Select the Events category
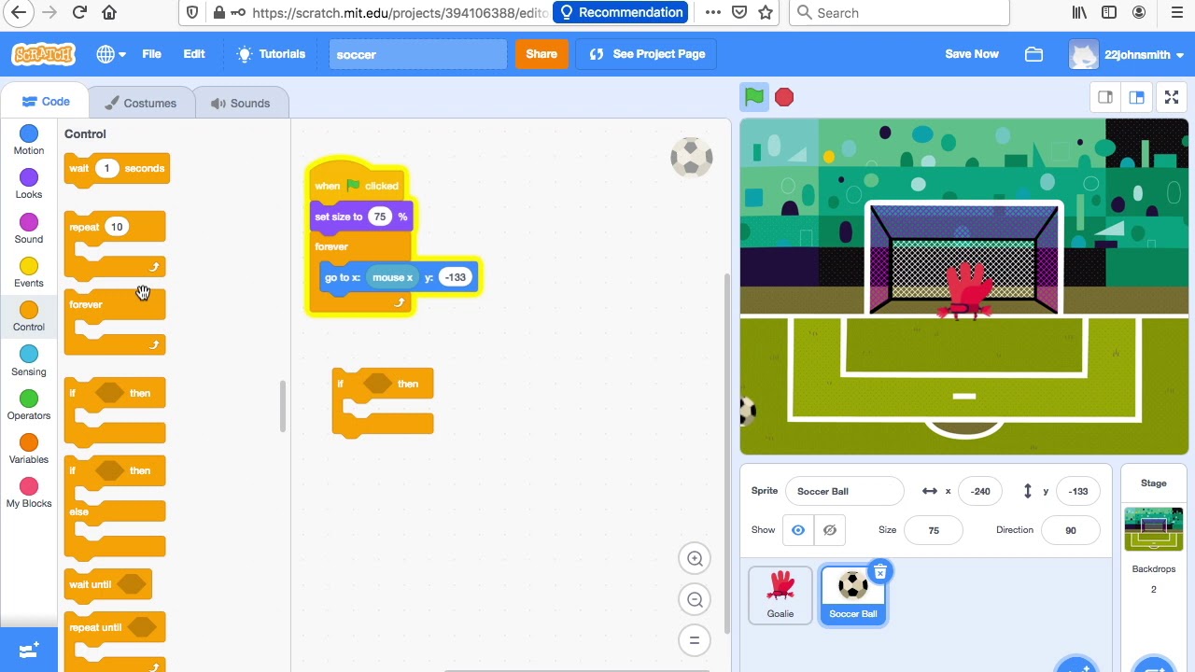Image resolution: width=1195 pixels, height=672 pixels. (29, 273)
